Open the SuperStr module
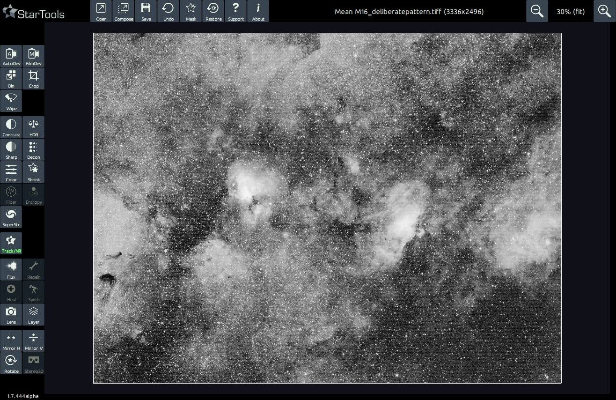616x400 pixels. (x=11, y=217)
